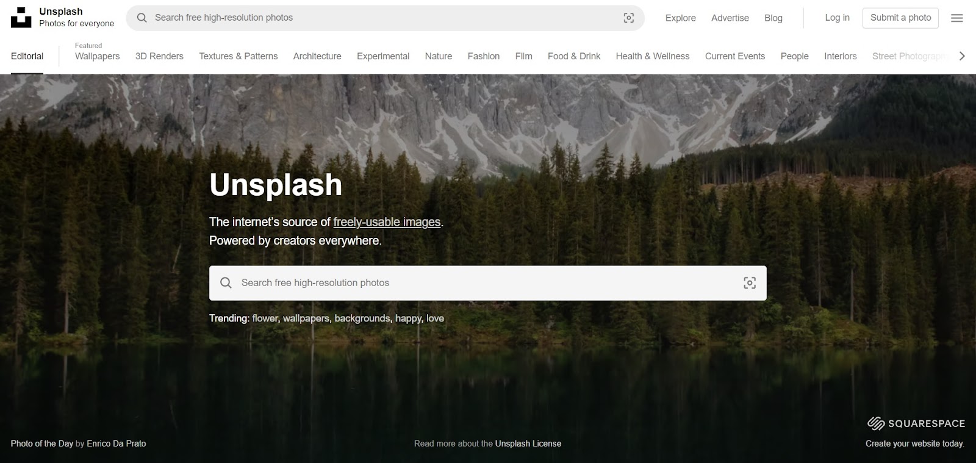
Task: Open the Film category
Action: point(523,56)
